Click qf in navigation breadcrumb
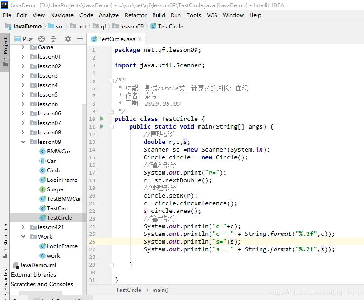The image size is (364, 300). pyautogui.click(x=100, y=27)
